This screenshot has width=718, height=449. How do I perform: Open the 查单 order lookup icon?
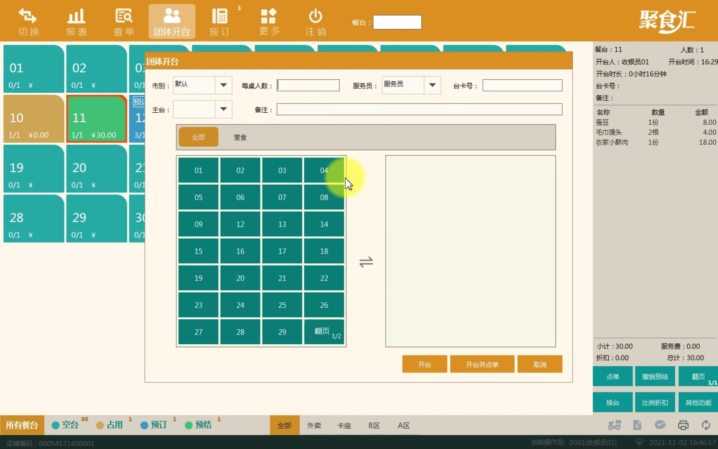click(124, 22)
